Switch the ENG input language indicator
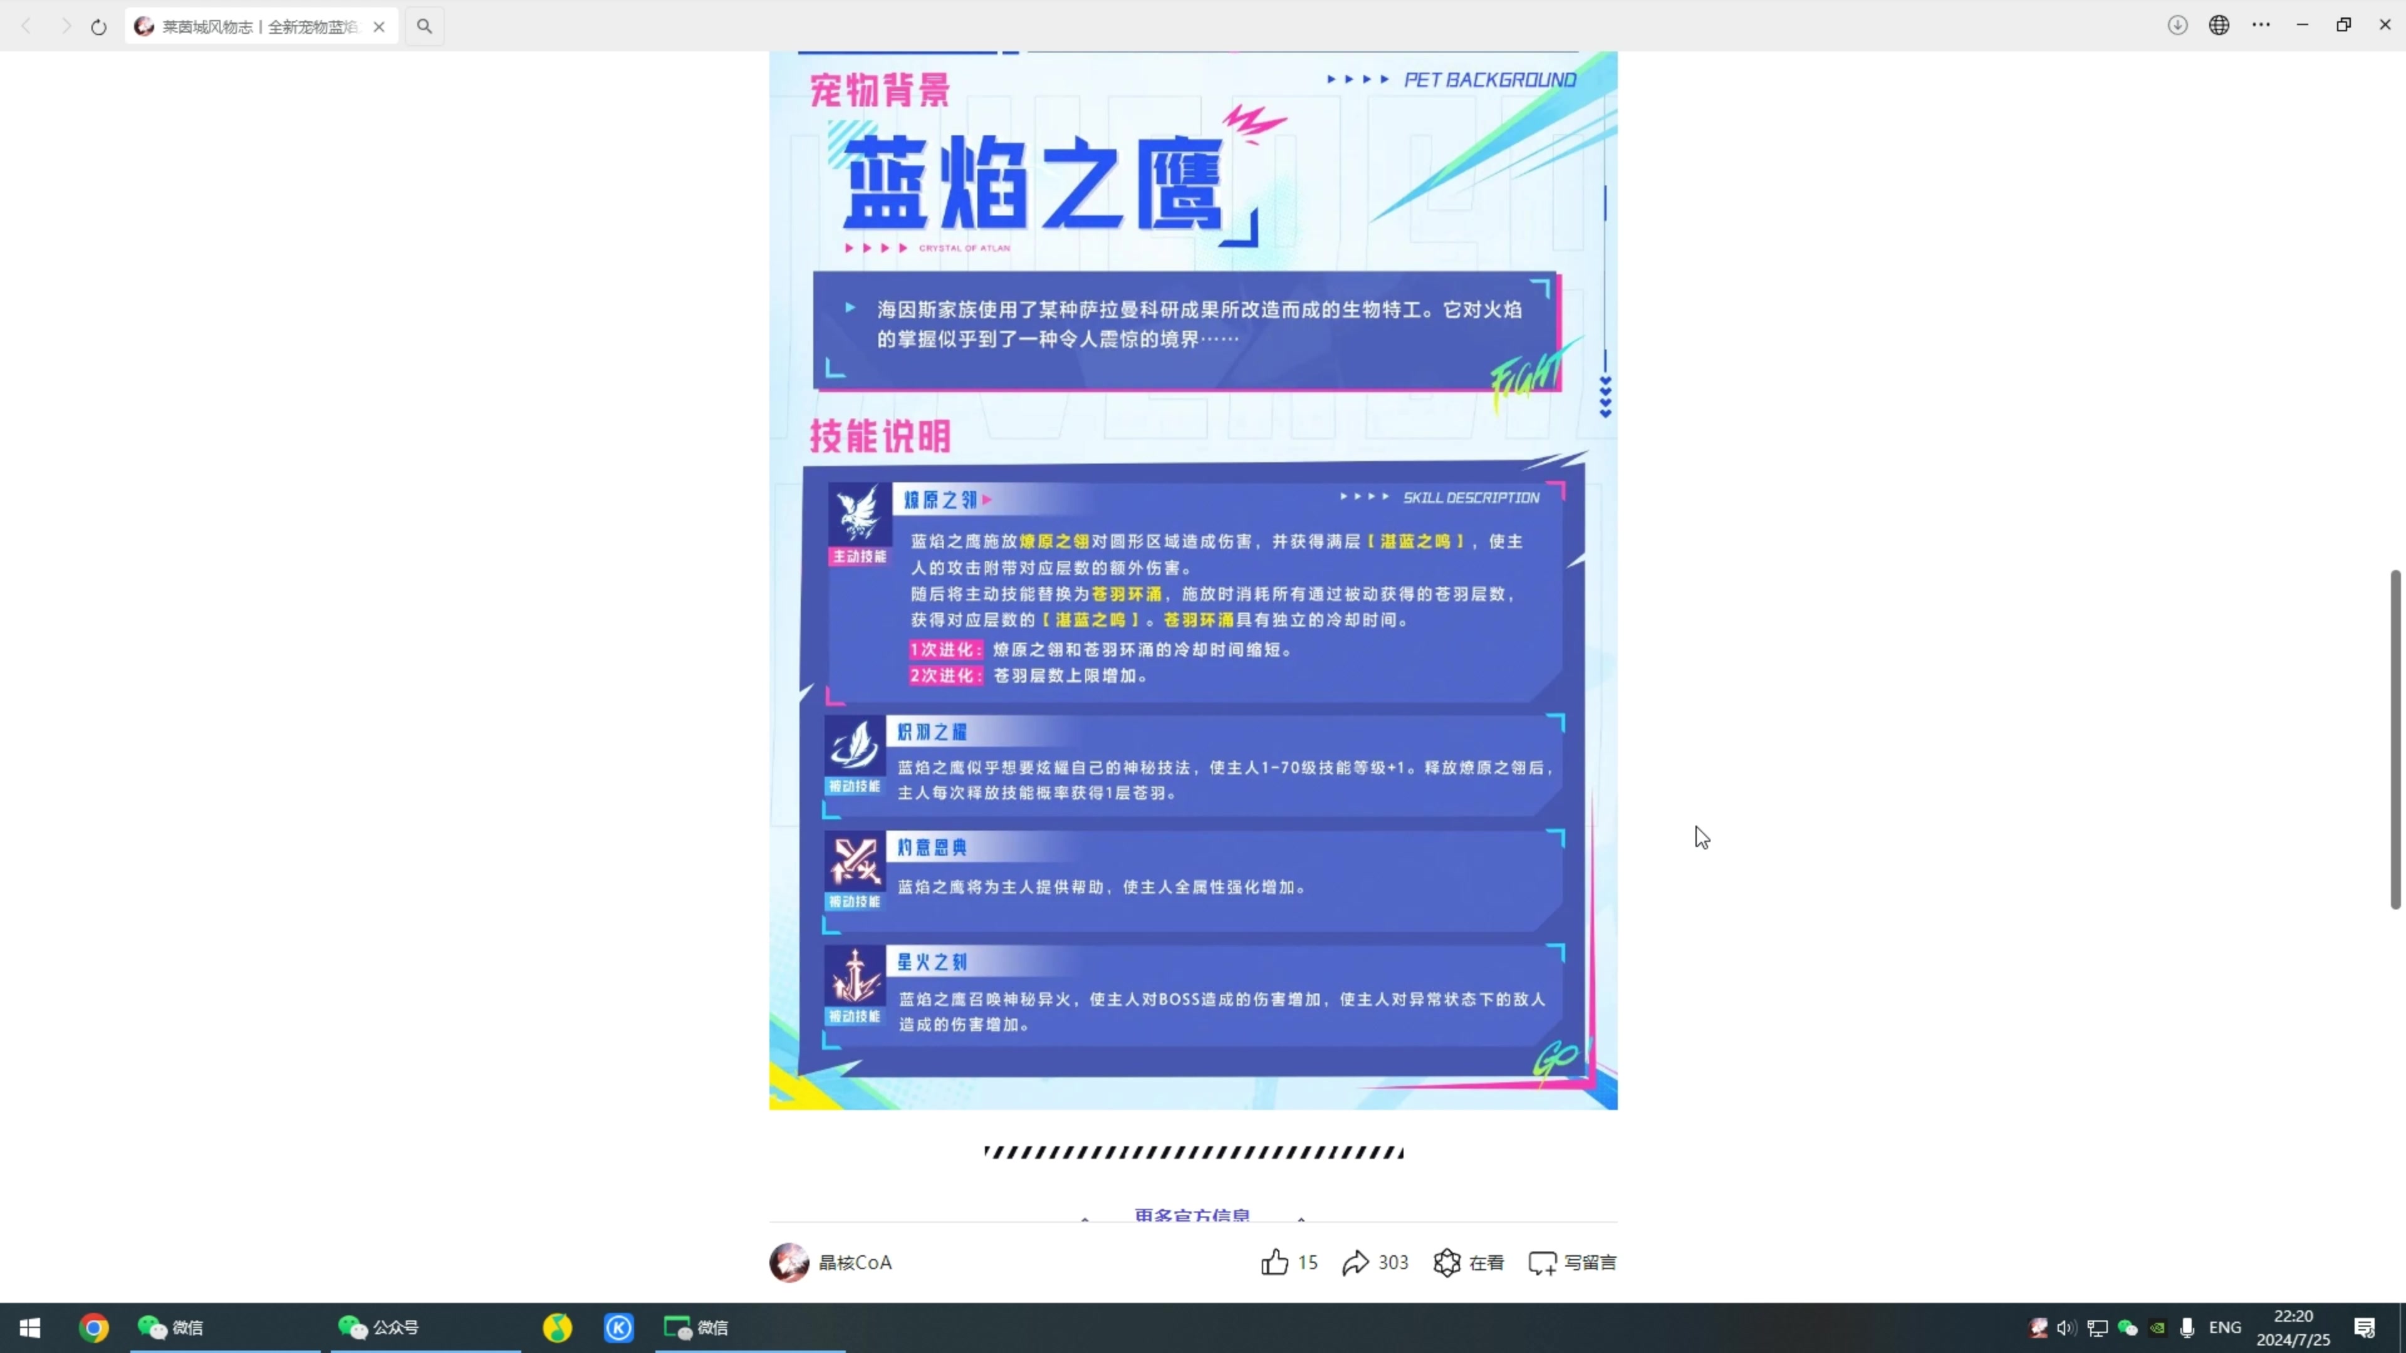2406x1353 pixels. (2225, 1327)
